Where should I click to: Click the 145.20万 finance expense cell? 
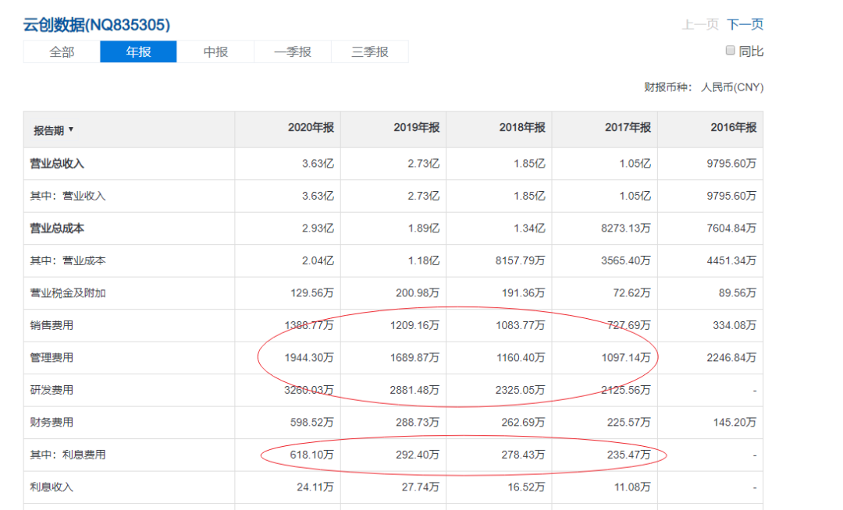coord(735,423)
